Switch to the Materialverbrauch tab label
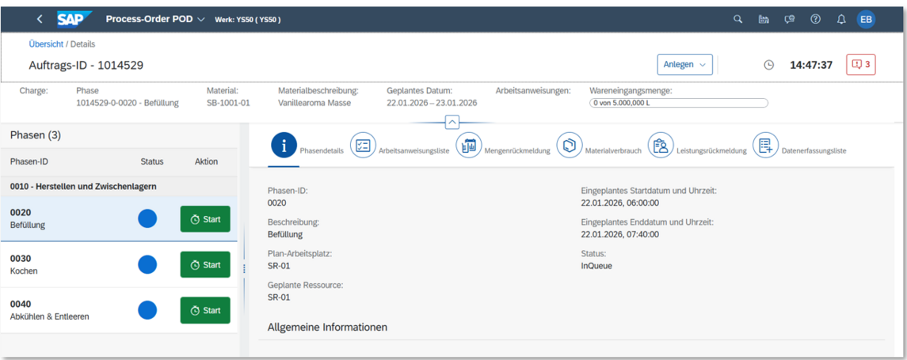Viewport: 907px width, 360px height. click(x=613, y=150)
